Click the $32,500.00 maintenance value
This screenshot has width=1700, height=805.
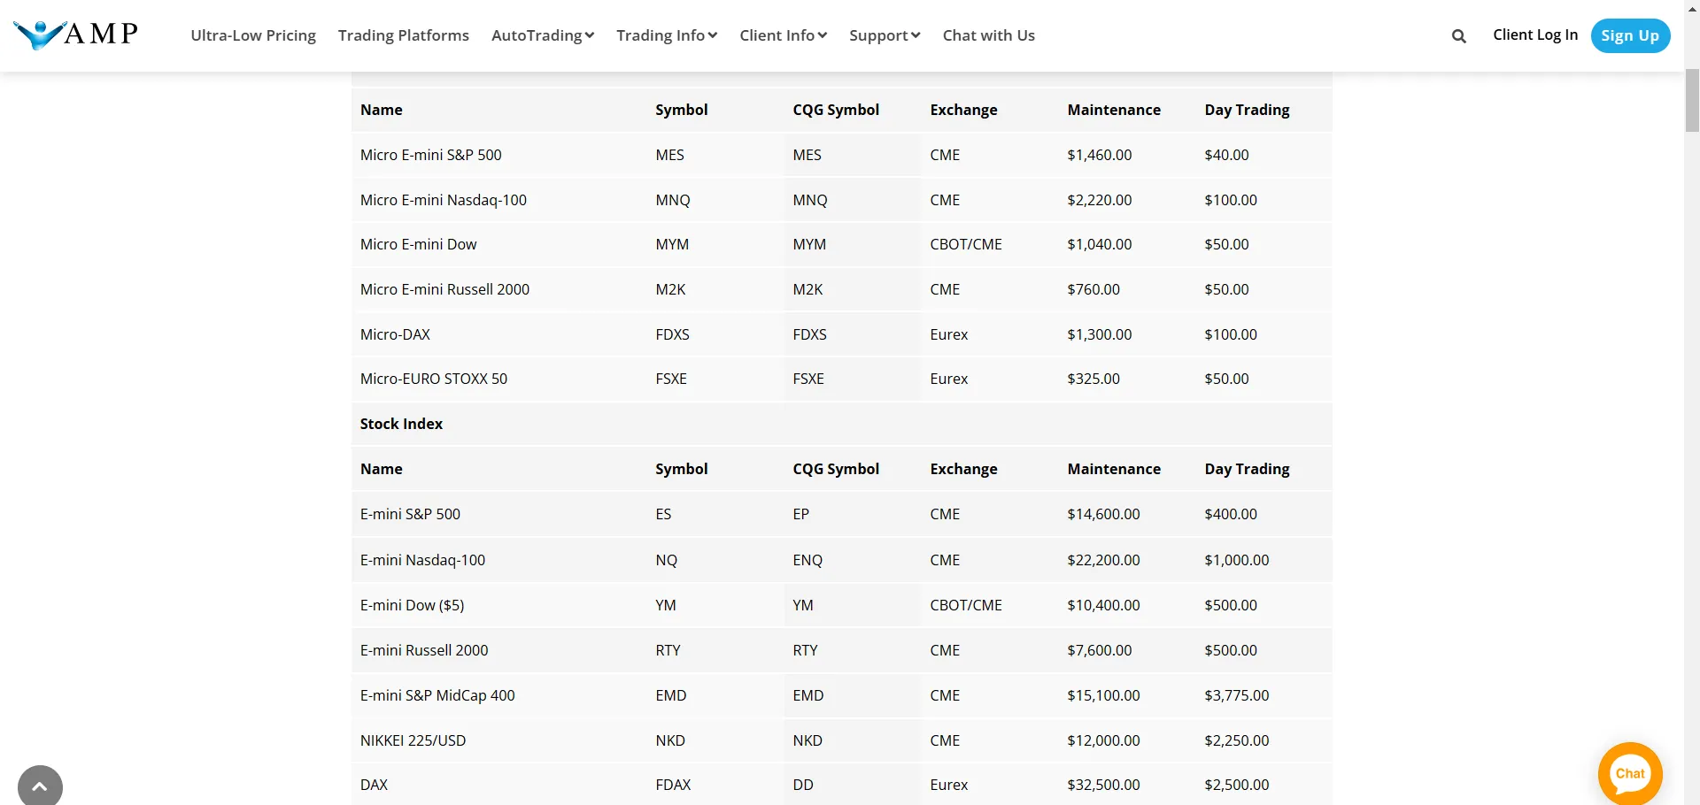tap(1103, 785)
